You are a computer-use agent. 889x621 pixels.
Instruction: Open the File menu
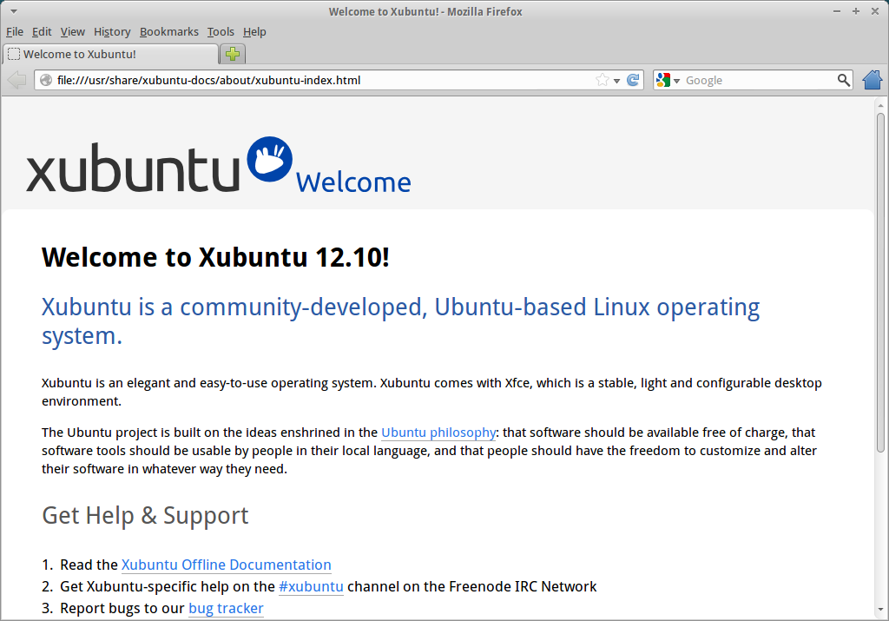15,32
